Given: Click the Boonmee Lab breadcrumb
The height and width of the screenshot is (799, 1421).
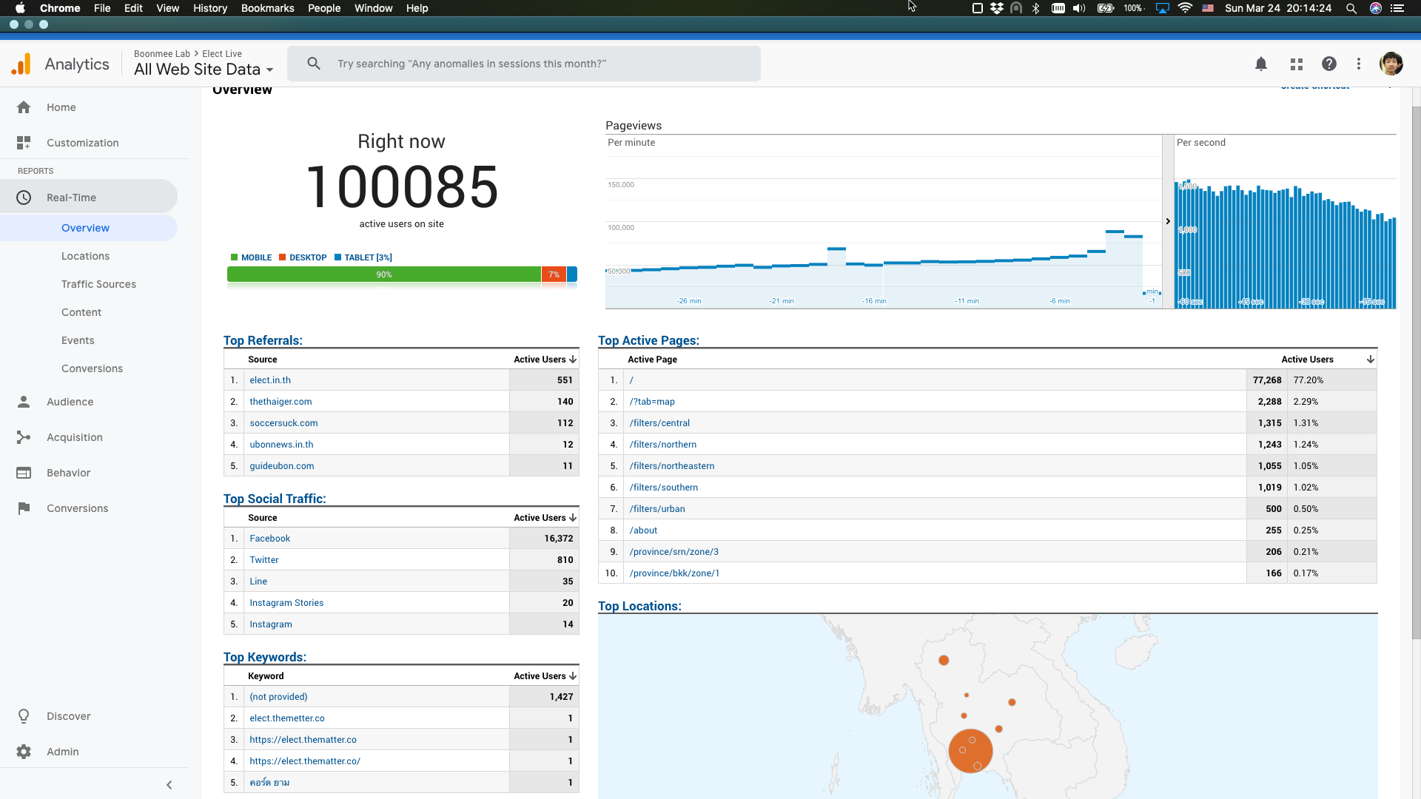Looking at the screenshot, I should click(x=162, y=54).
